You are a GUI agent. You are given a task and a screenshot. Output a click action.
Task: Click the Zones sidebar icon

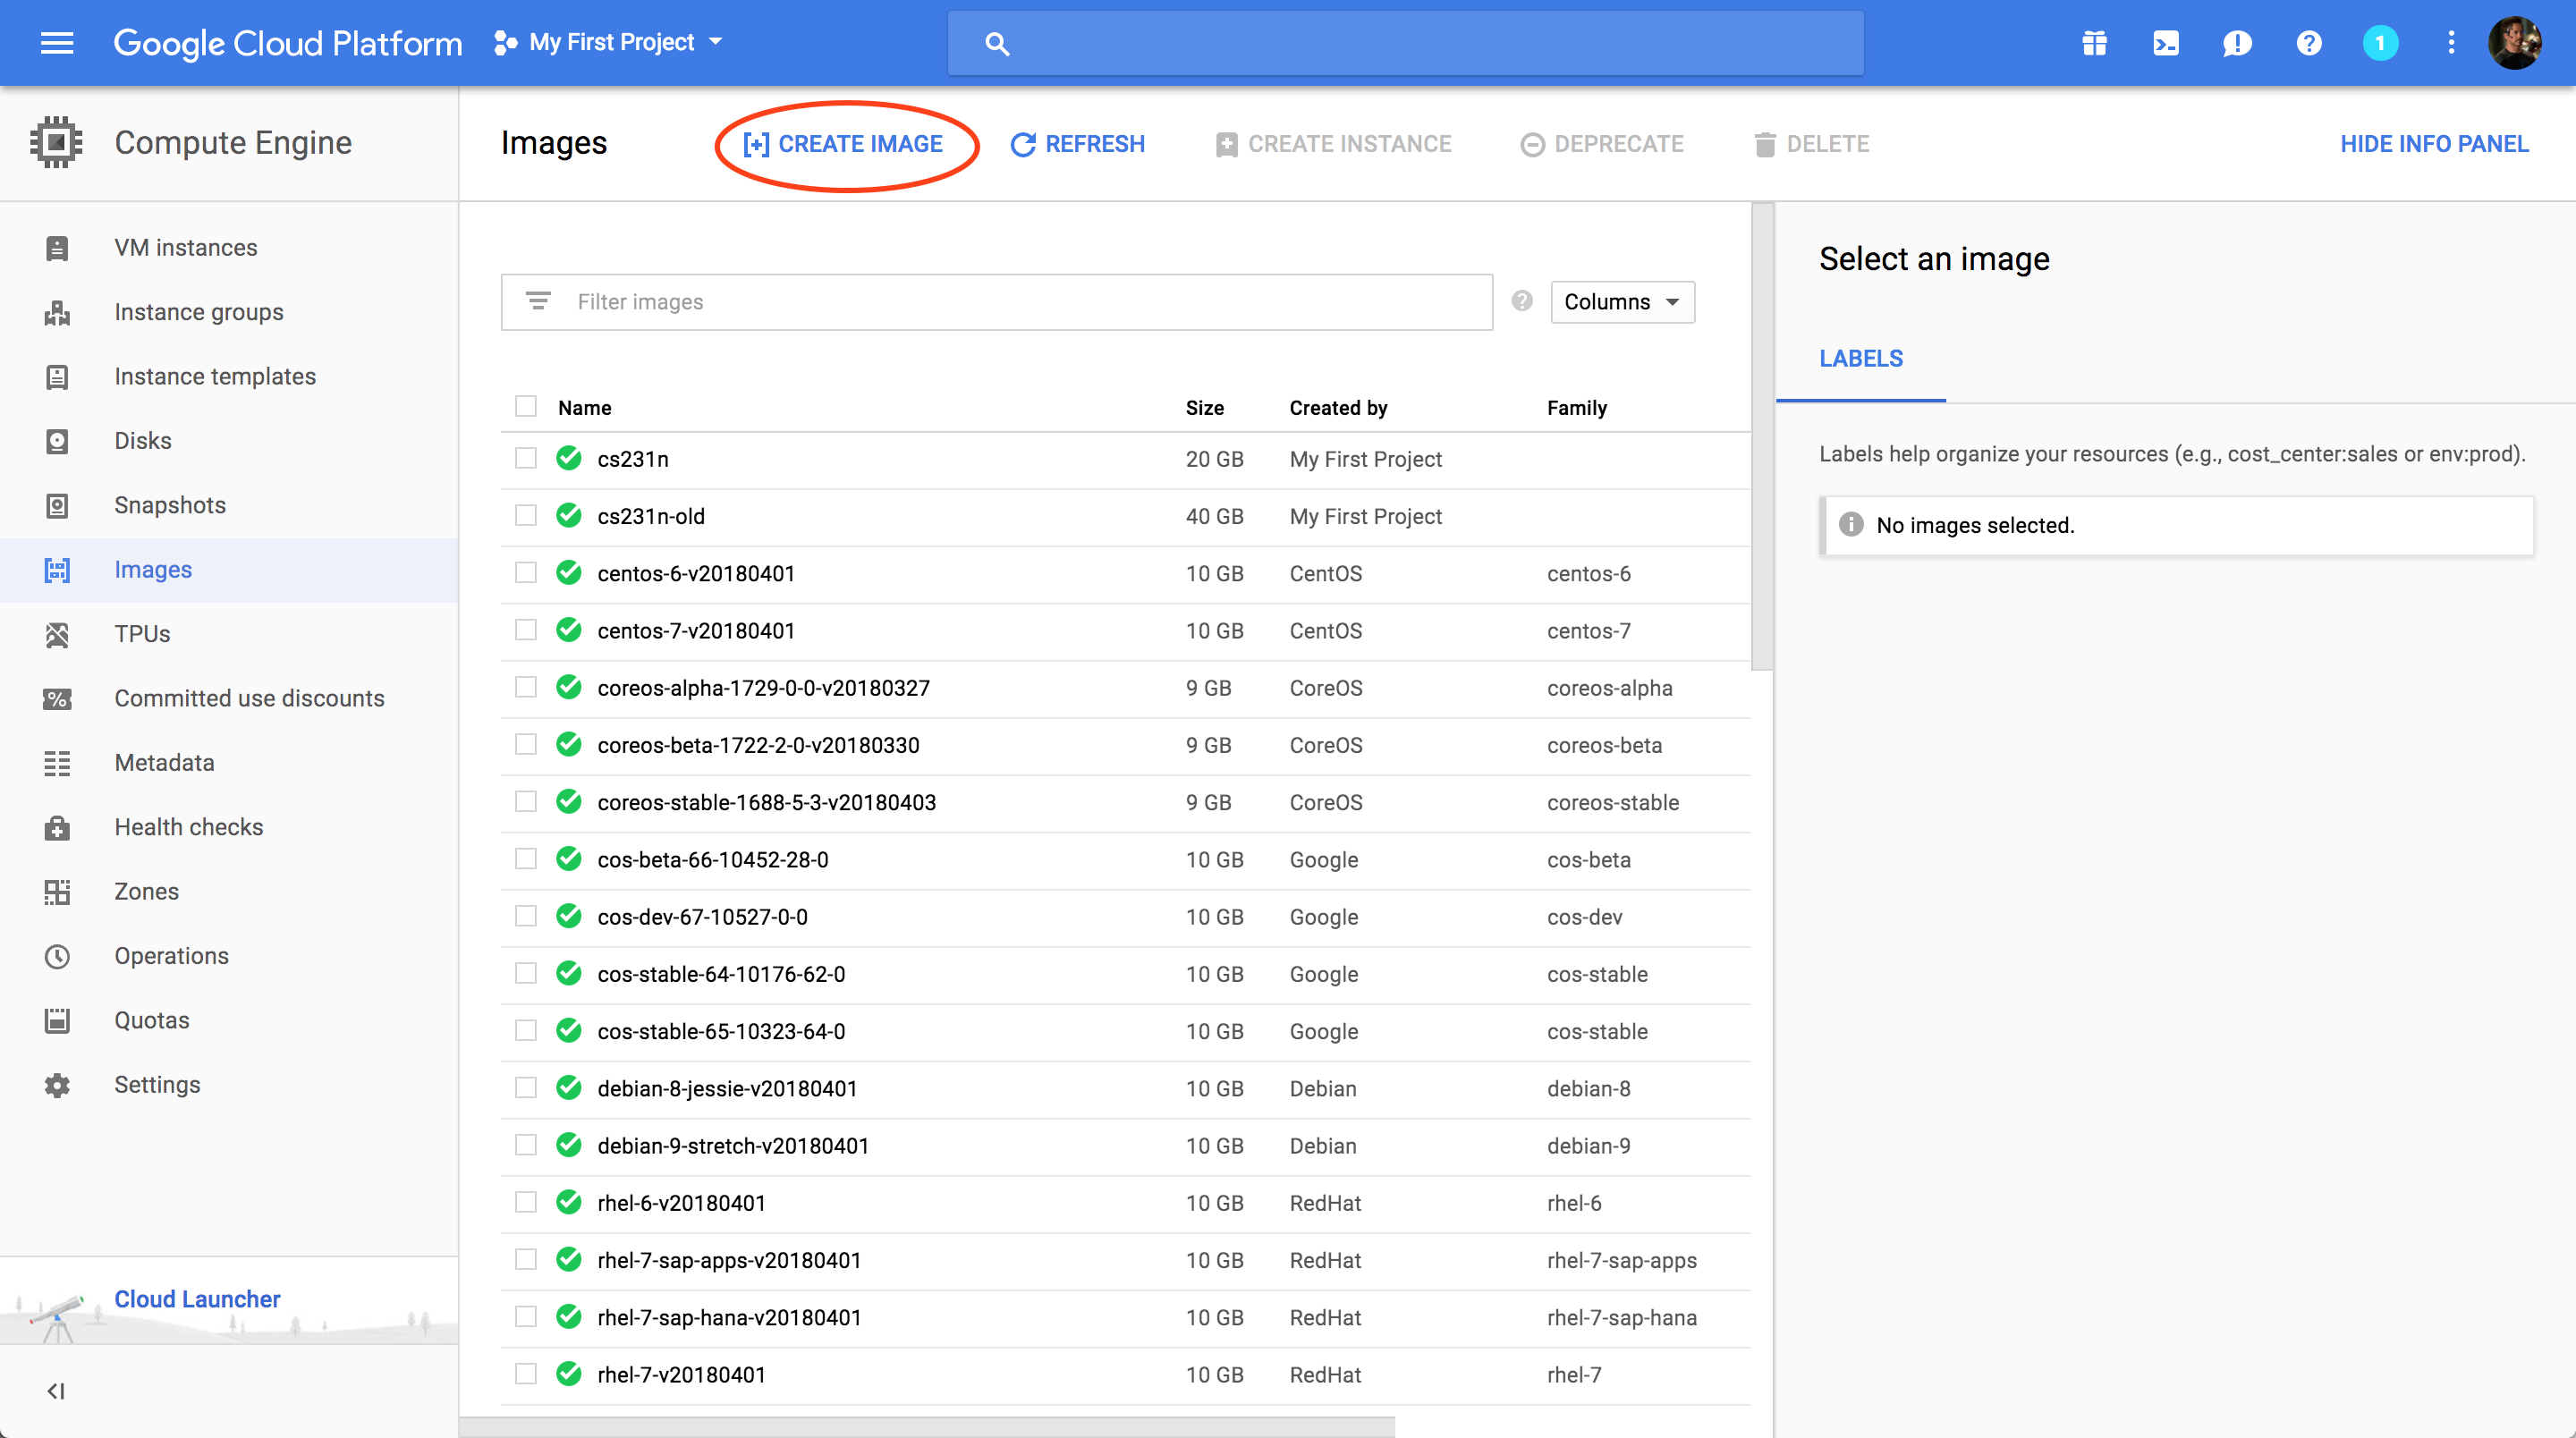click(x=57, y=892)
